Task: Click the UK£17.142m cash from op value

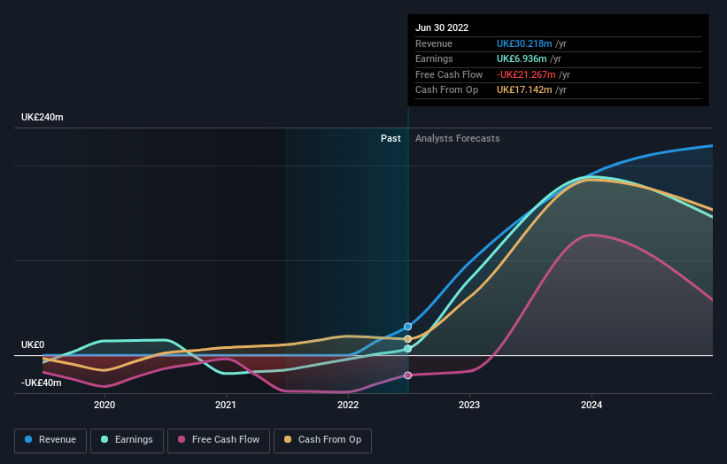Action: click(524, 90)
